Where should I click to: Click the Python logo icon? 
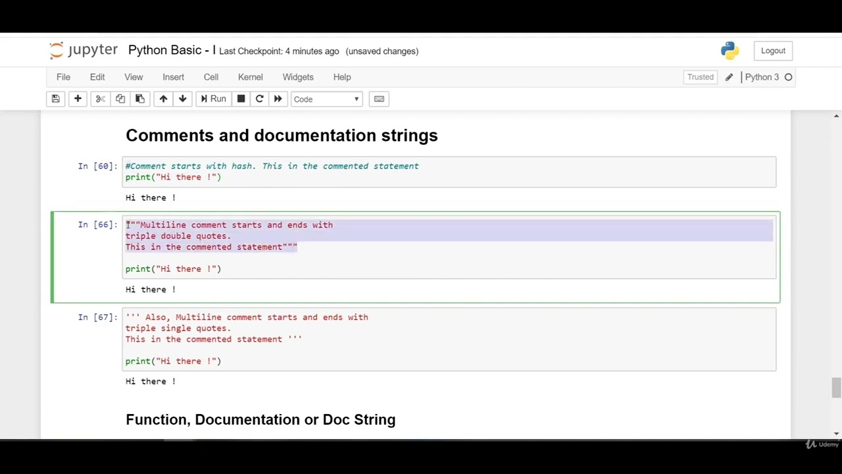(730, 51)
